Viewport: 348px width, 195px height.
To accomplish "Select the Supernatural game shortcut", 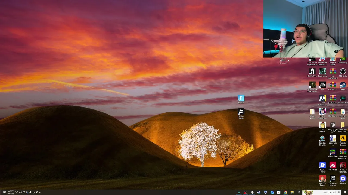I will point(322,73).
